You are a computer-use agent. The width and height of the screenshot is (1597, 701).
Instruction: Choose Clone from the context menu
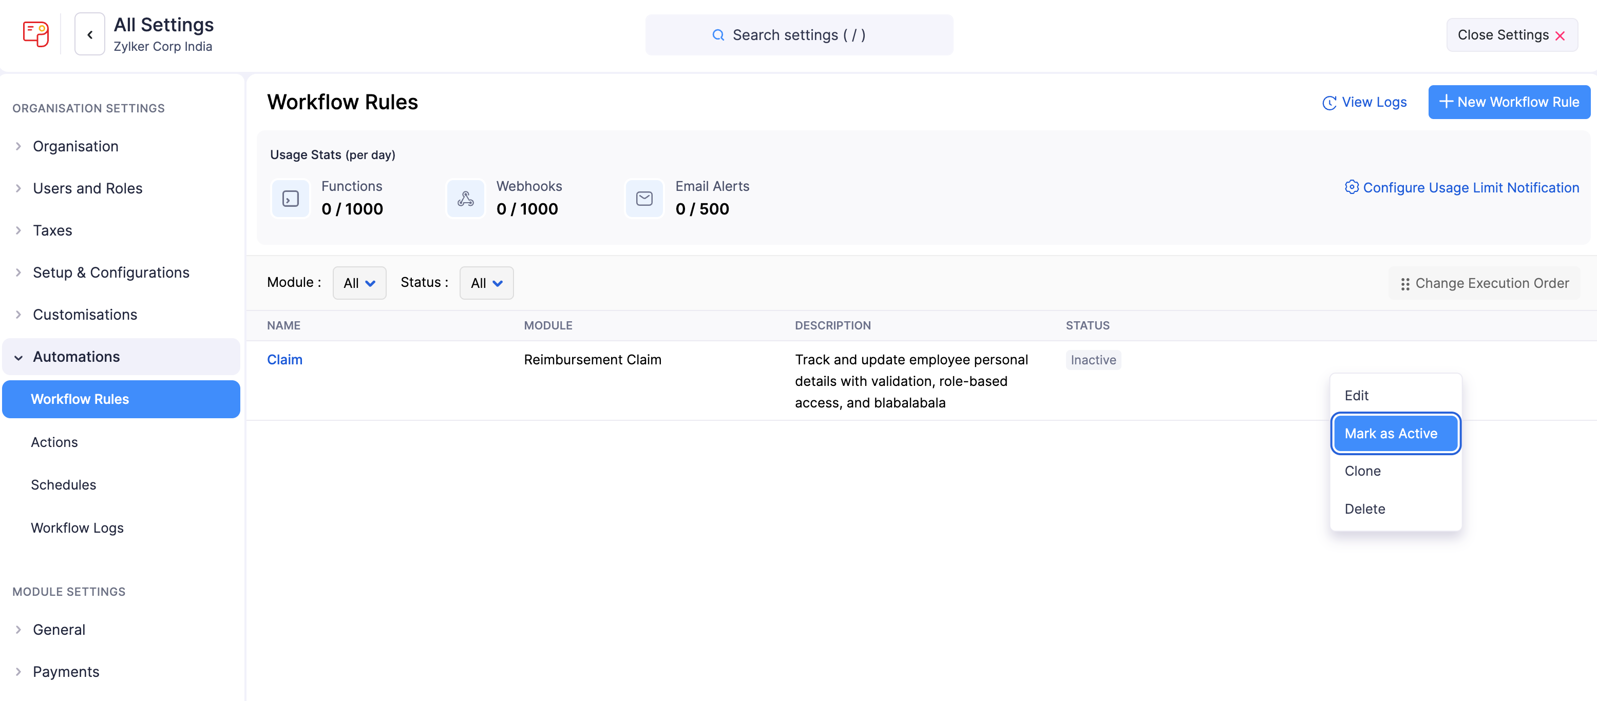[x=1396, y=471]
